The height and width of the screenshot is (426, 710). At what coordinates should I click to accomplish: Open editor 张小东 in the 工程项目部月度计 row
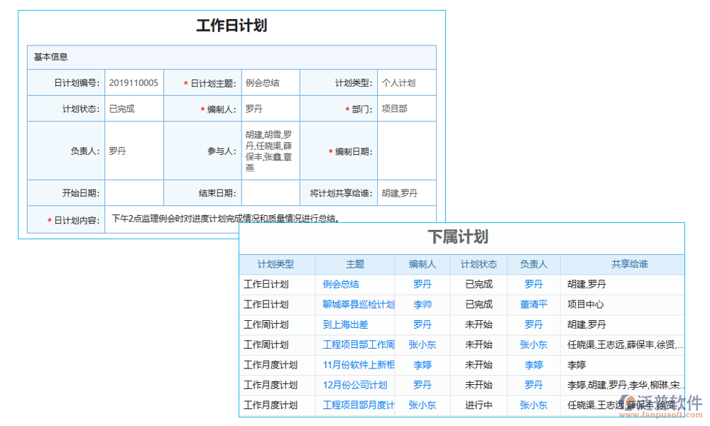pos(422,405)
